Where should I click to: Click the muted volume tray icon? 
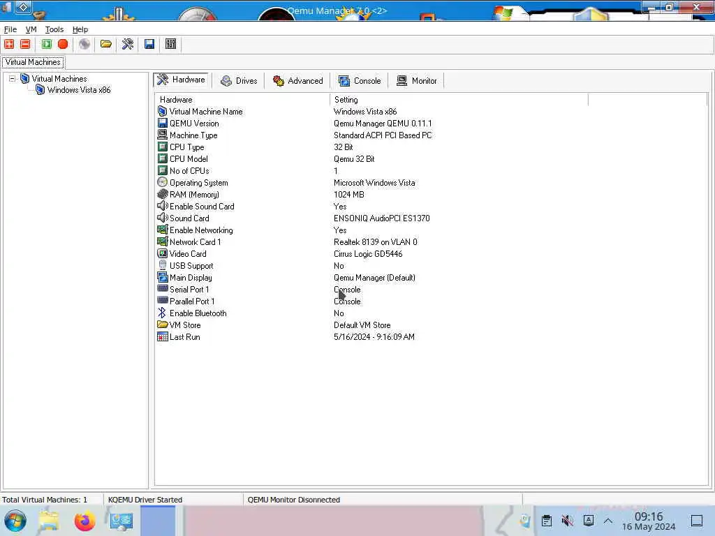(567, 521)
